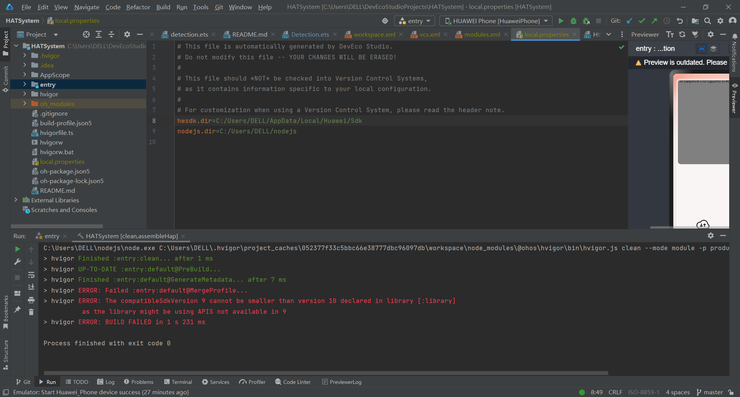Open the Navigate menu
The width and height of the screenshot is (740, 397).
87,7
